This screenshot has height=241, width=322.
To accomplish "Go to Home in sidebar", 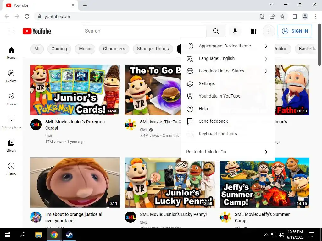I will tap(11, 53).
